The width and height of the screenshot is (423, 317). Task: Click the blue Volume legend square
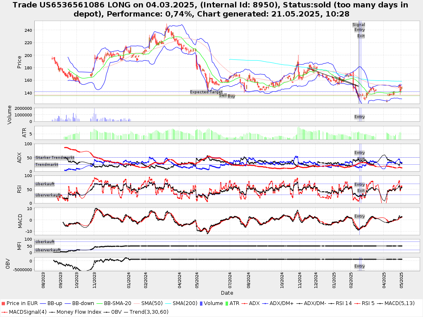(201, 303)
